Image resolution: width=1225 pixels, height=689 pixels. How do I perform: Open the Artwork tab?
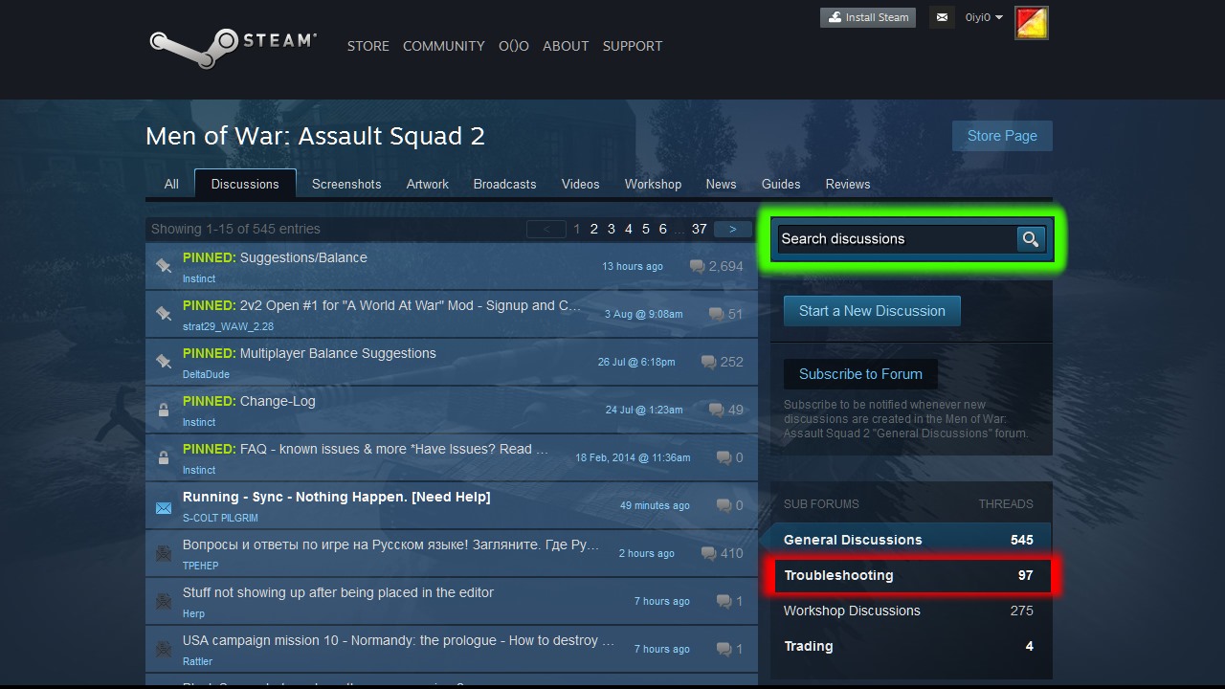[x=428, y=184]
